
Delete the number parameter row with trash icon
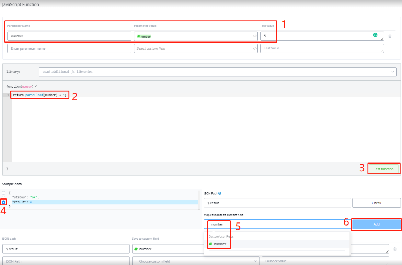click(390, 36)
